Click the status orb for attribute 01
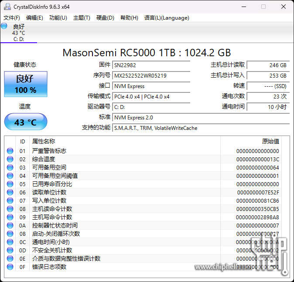 point(10,151)
